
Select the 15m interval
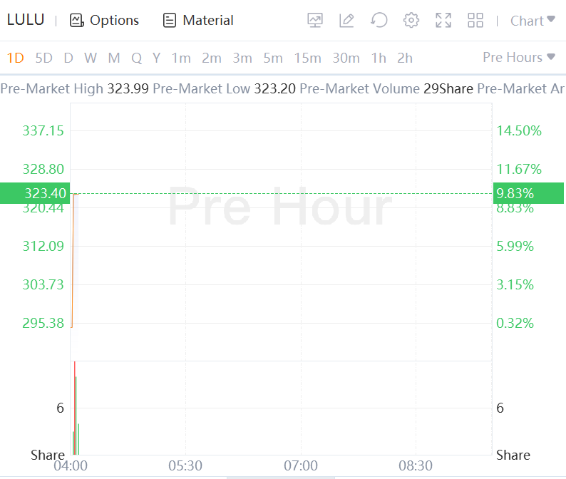tap(307, 58)
